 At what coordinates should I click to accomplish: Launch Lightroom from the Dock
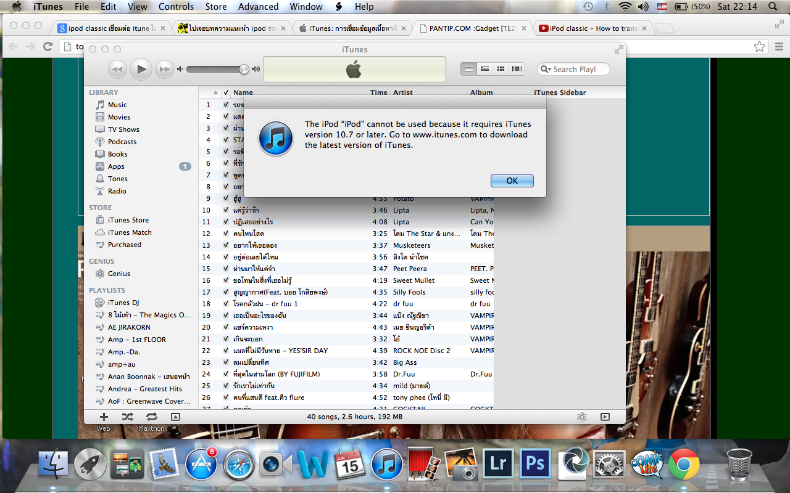click(x=498, y=463)
